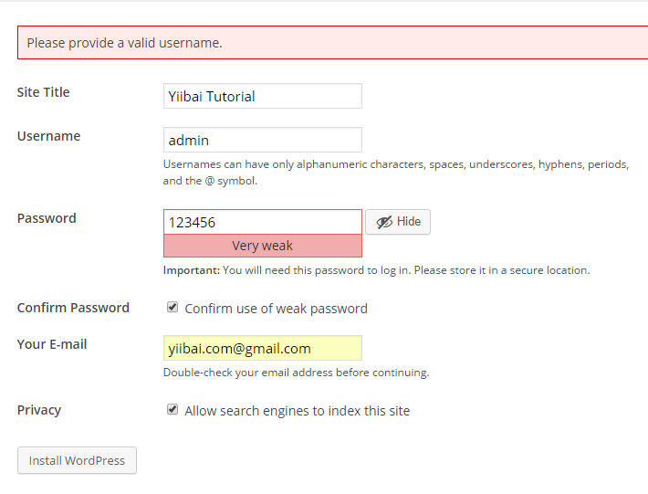Toggle the Allow search engines checkbox
This screenshot has height=494, width=648.
172,410
